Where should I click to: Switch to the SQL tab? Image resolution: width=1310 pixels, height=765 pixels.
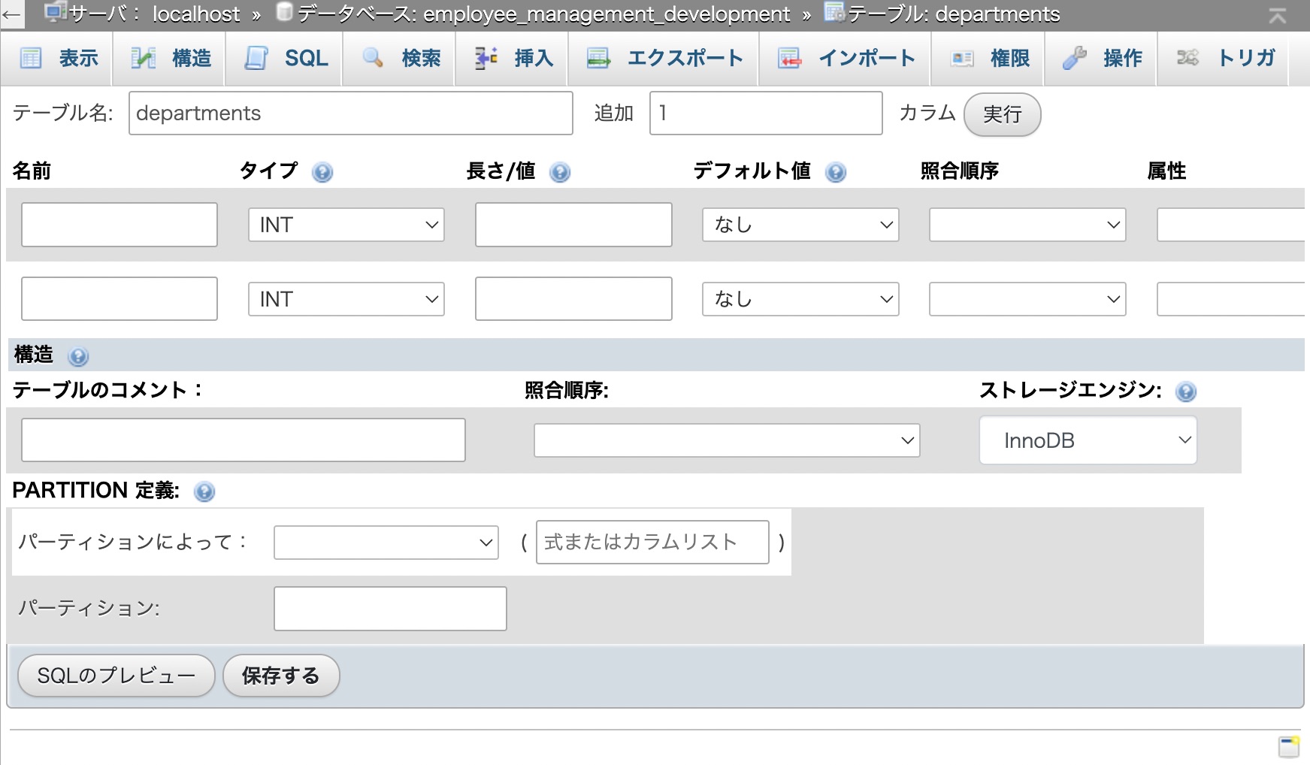coord(286,59)
